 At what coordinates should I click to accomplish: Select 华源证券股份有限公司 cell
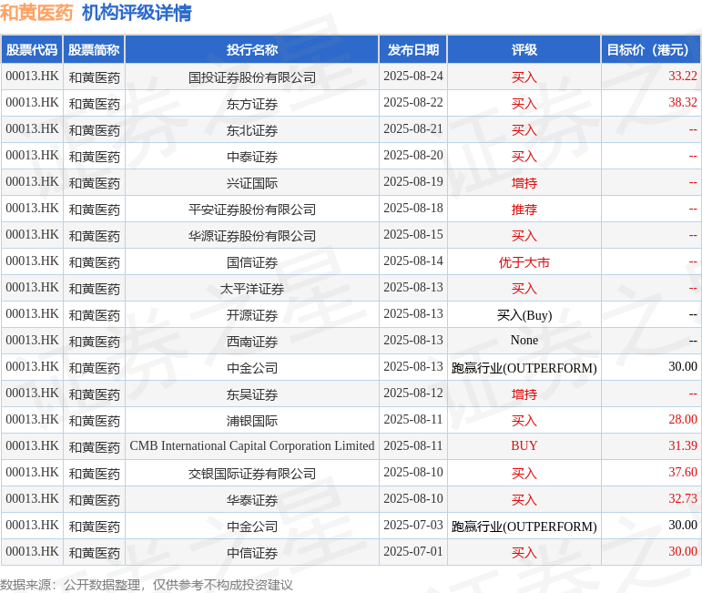pyautogui.click(x=252, y=236)
